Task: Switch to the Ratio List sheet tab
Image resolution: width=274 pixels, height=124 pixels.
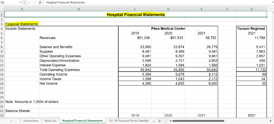Action: (x=51, y=121)
